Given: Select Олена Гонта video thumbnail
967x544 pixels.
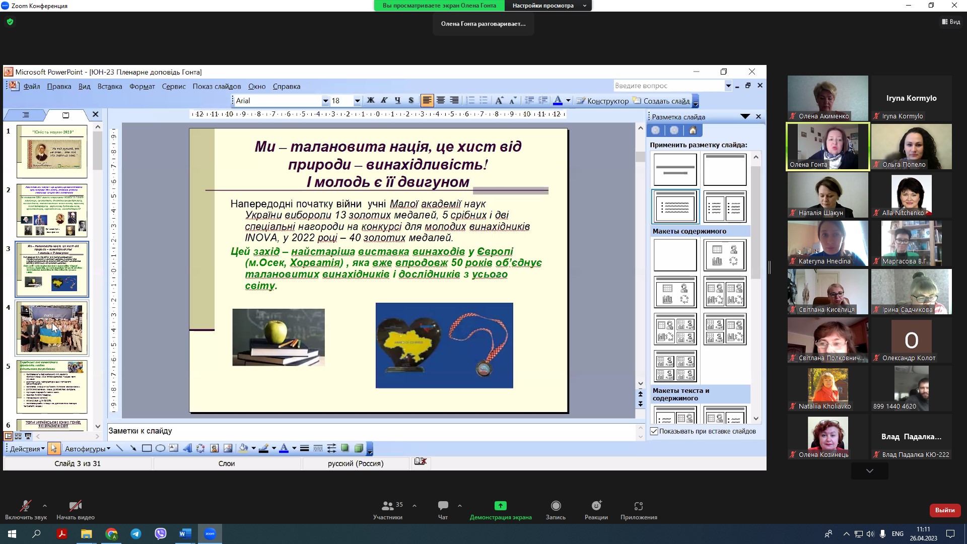Looking at the screenshot, I should pyautogui.click(x=827, y=147).
